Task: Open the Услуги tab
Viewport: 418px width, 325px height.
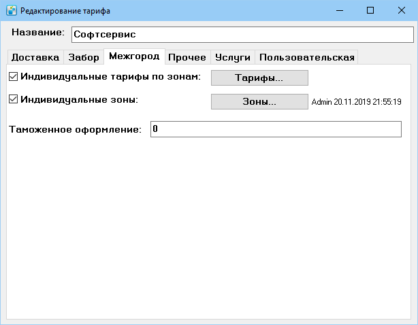Action: point(232,57)
